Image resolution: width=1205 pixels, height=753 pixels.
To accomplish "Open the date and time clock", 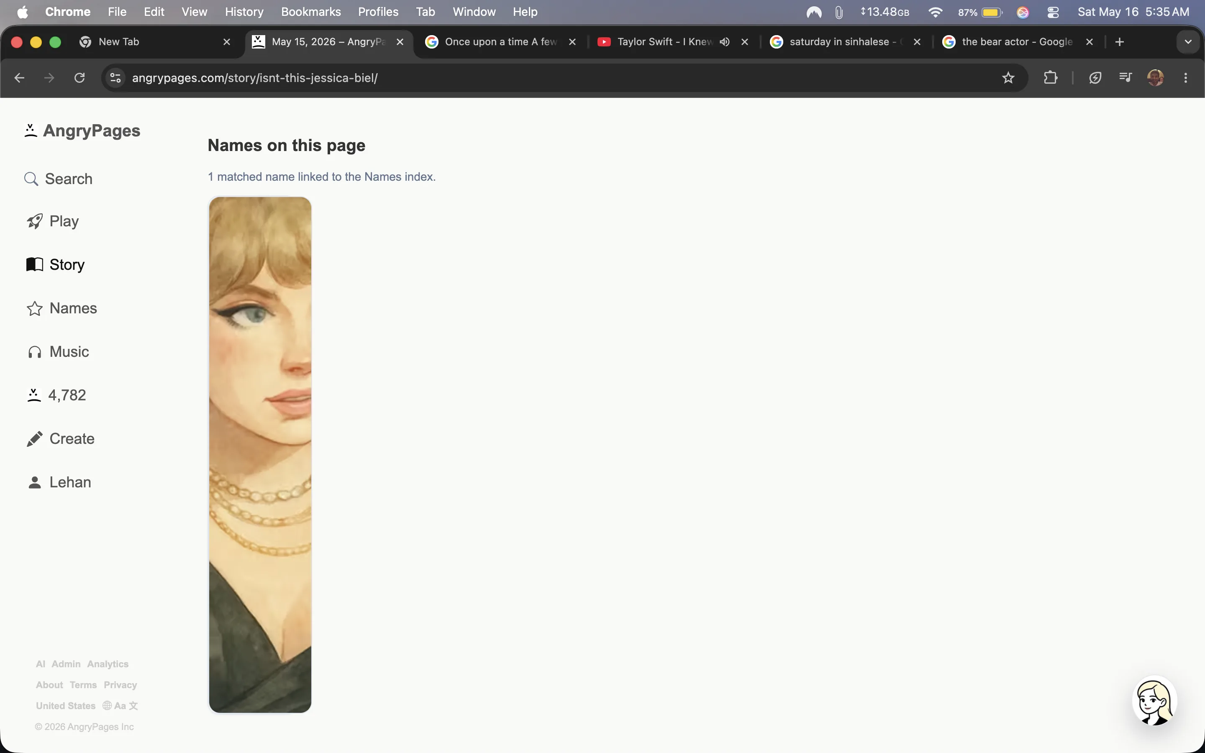I will coord(1133,12).
